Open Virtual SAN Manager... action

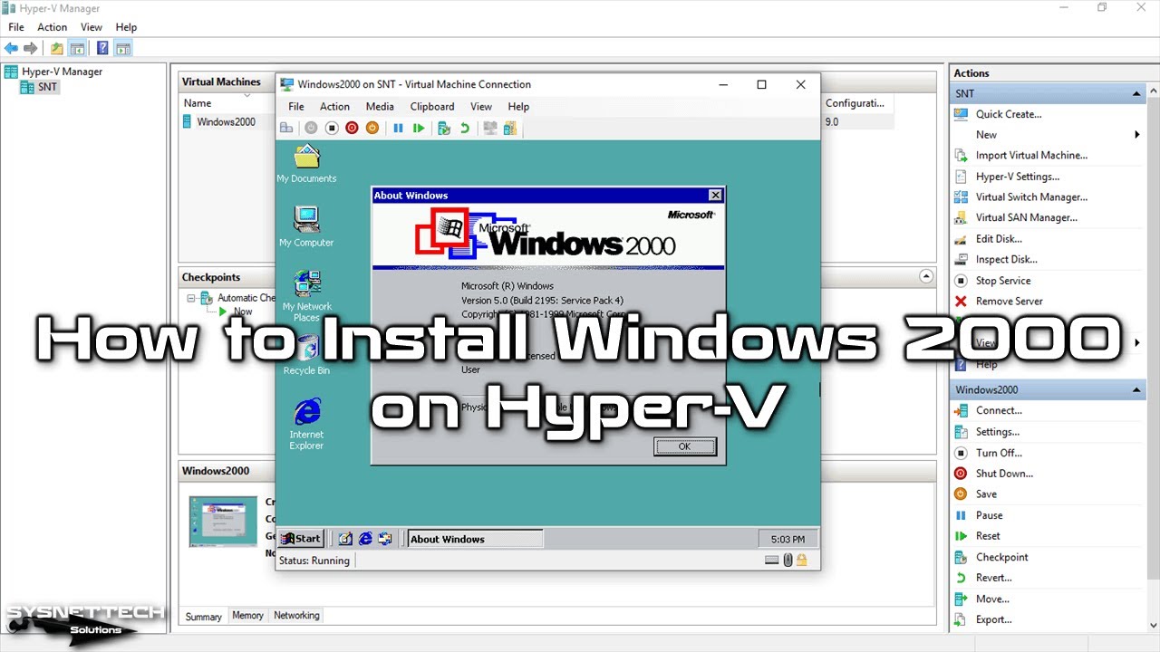(x=1026, y=218)
